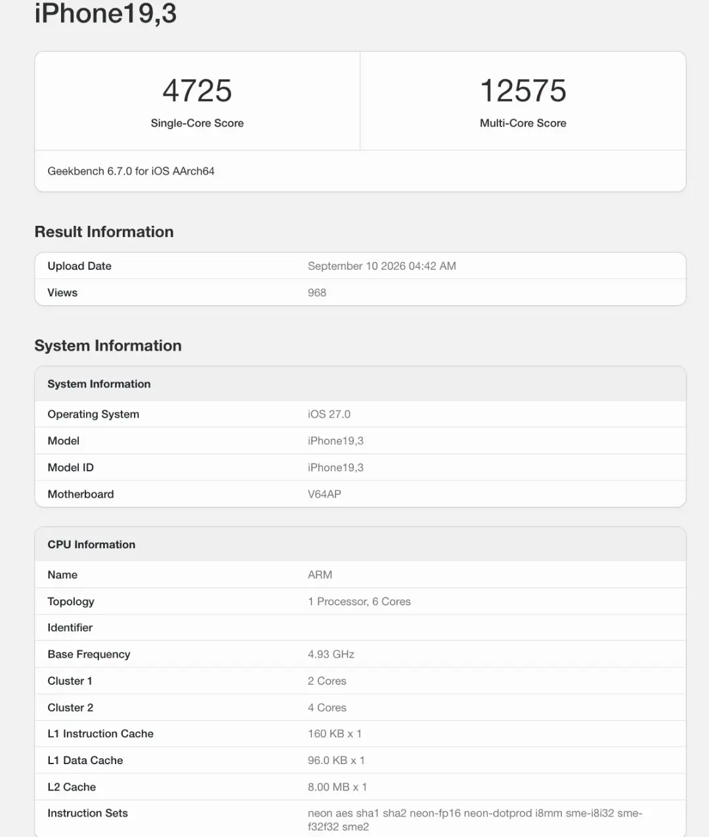The width and height of the screenshot is (709, 837).
Task: Click the Result Information heading
Action: 104,232
